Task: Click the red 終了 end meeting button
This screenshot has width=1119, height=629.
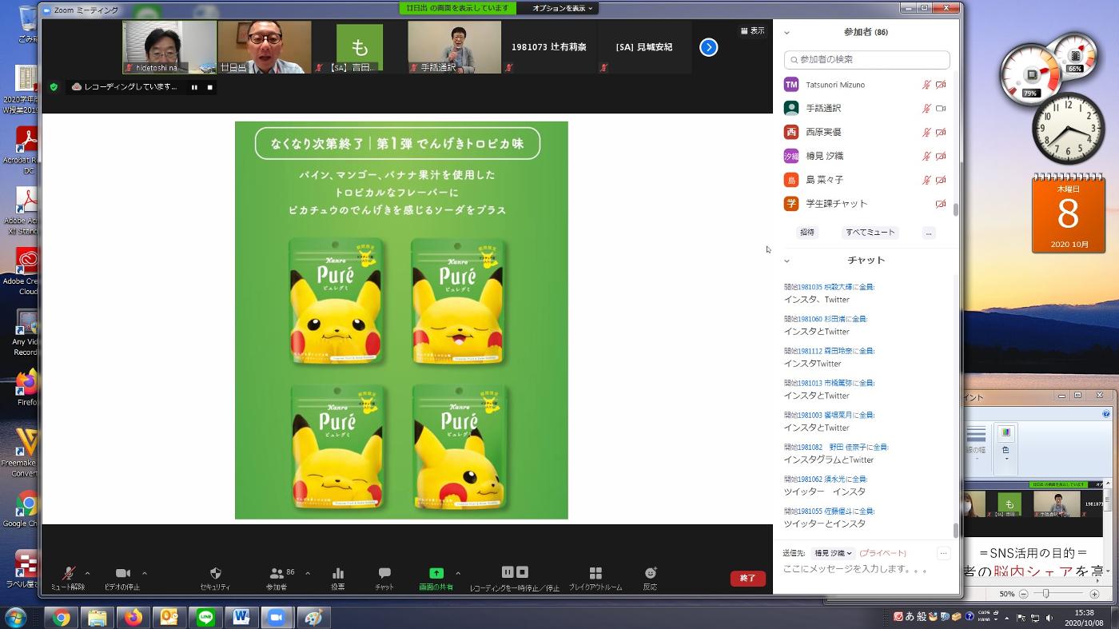Action: click(747, 578)
